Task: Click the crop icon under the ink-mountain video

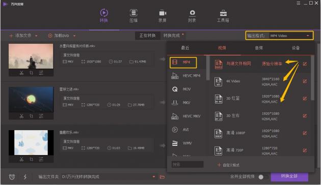Action: point(31,73)
